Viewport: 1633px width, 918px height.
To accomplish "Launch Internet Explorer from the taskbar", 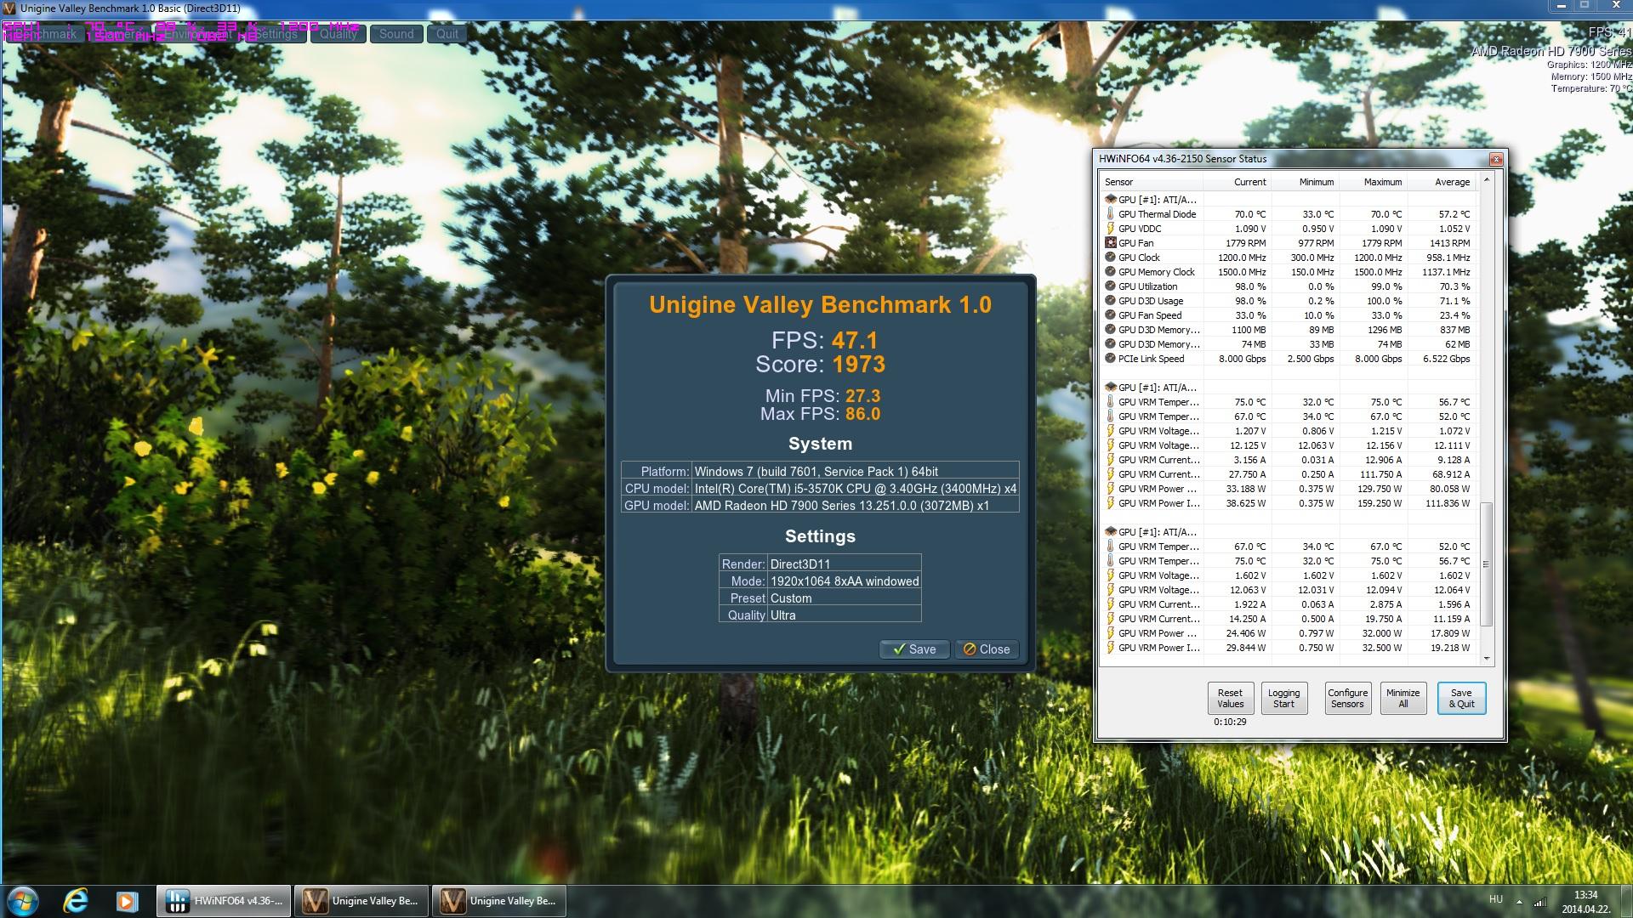I will (x=76, y=901).
